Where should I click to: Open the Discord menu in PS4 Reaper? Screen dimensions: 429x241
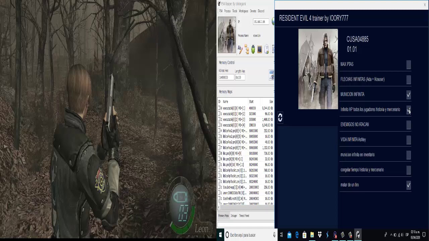(x=261, y=11)
